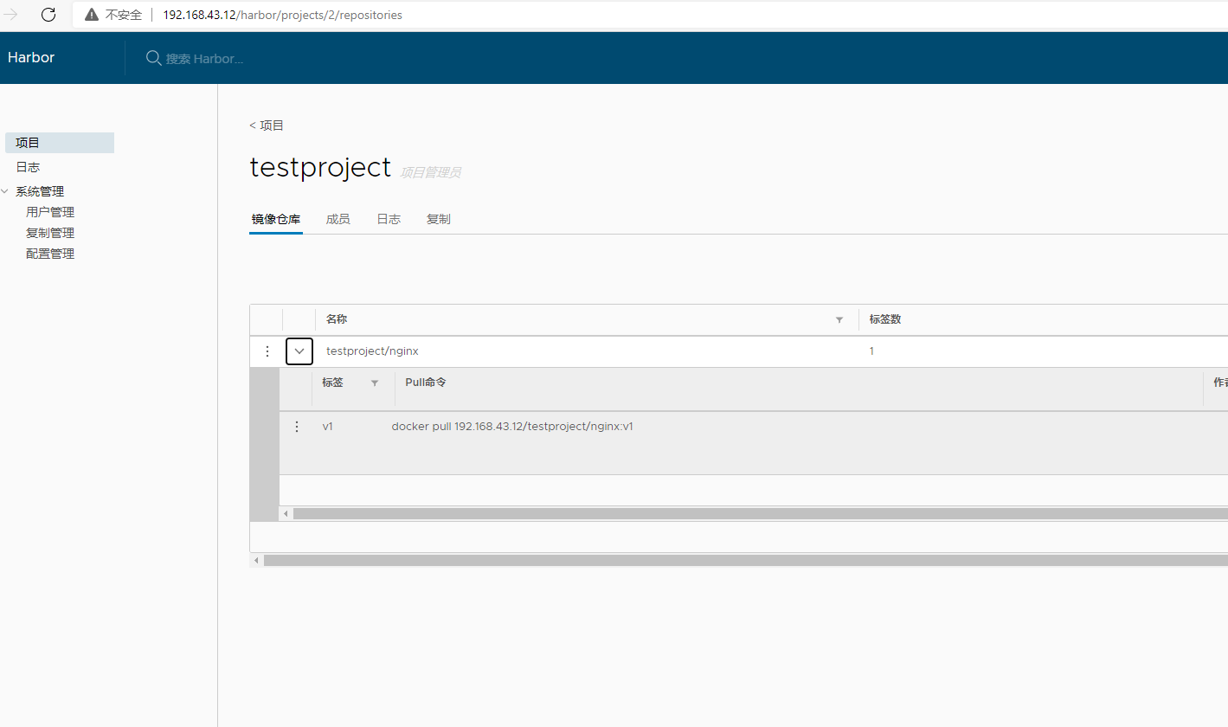Click the 不安全 security label
Screen dimensions: 1228x727
pyautogui.click(x=124, y=15)
